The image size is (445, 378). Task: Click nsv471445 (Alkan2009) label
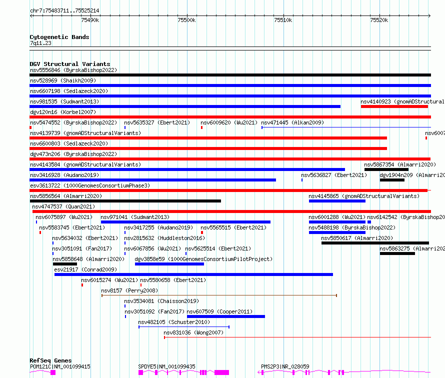tap(292, 122)
